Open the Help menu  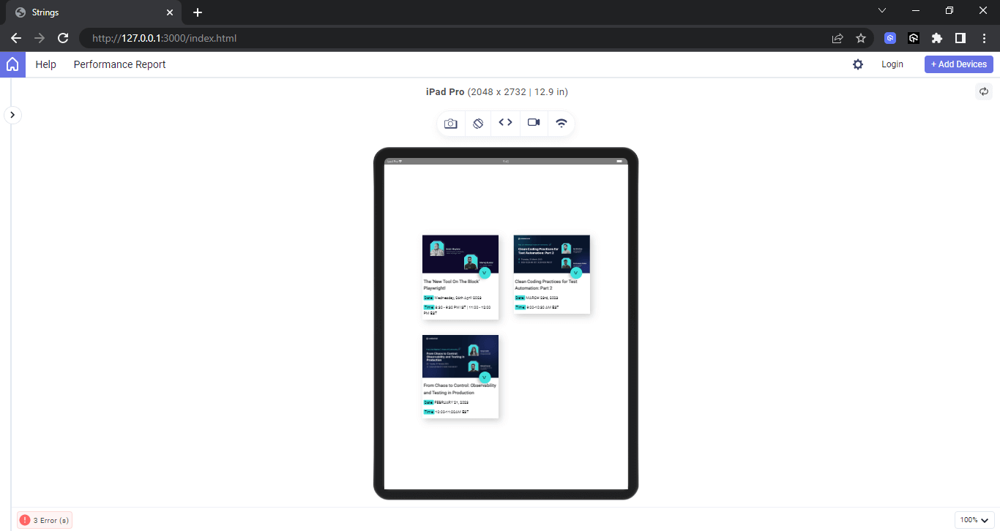point(45,64)
